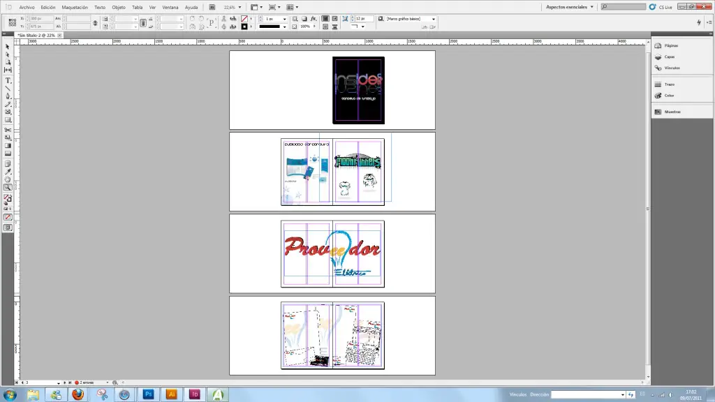Click the rotate clockwise icon
Viewport: 715px width, 402px height.
coord(192,19)
